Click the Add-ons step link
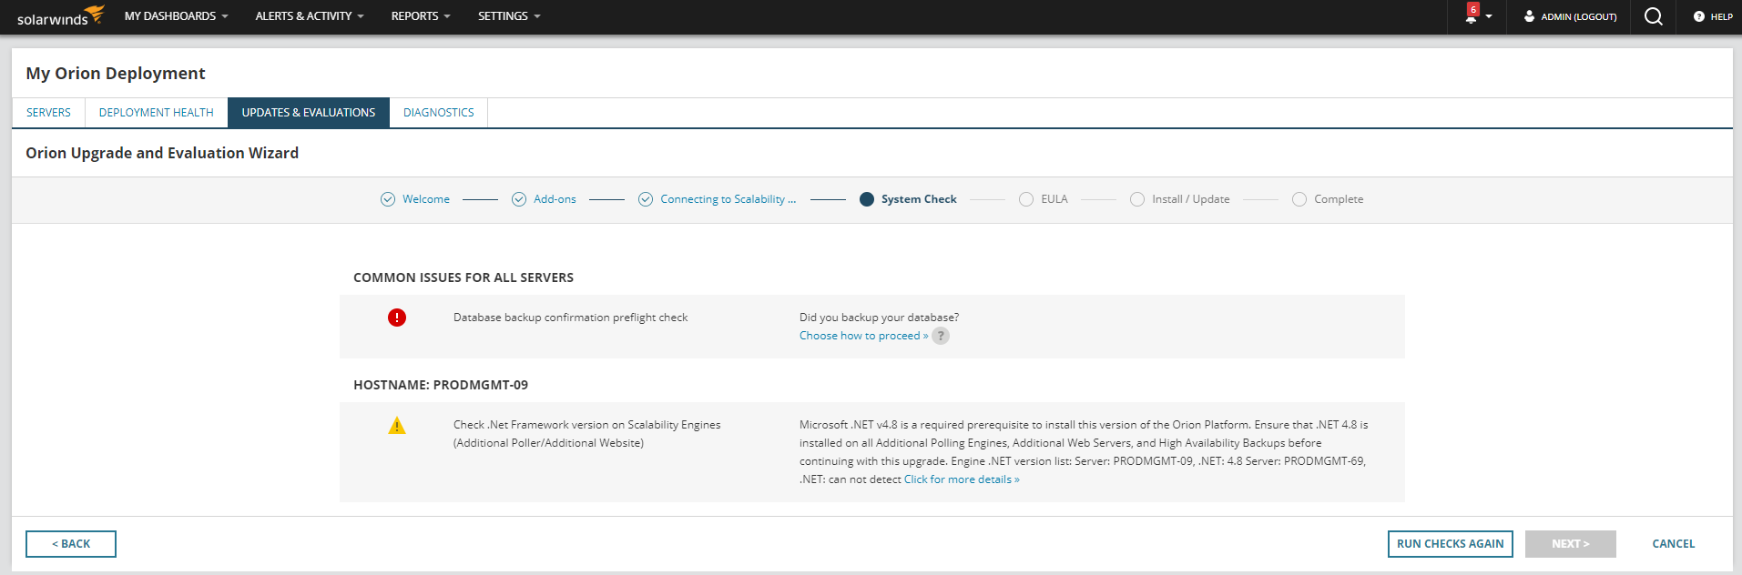Screen dimensions: 1742x575 pyautogui.click(x=555, y=199)
